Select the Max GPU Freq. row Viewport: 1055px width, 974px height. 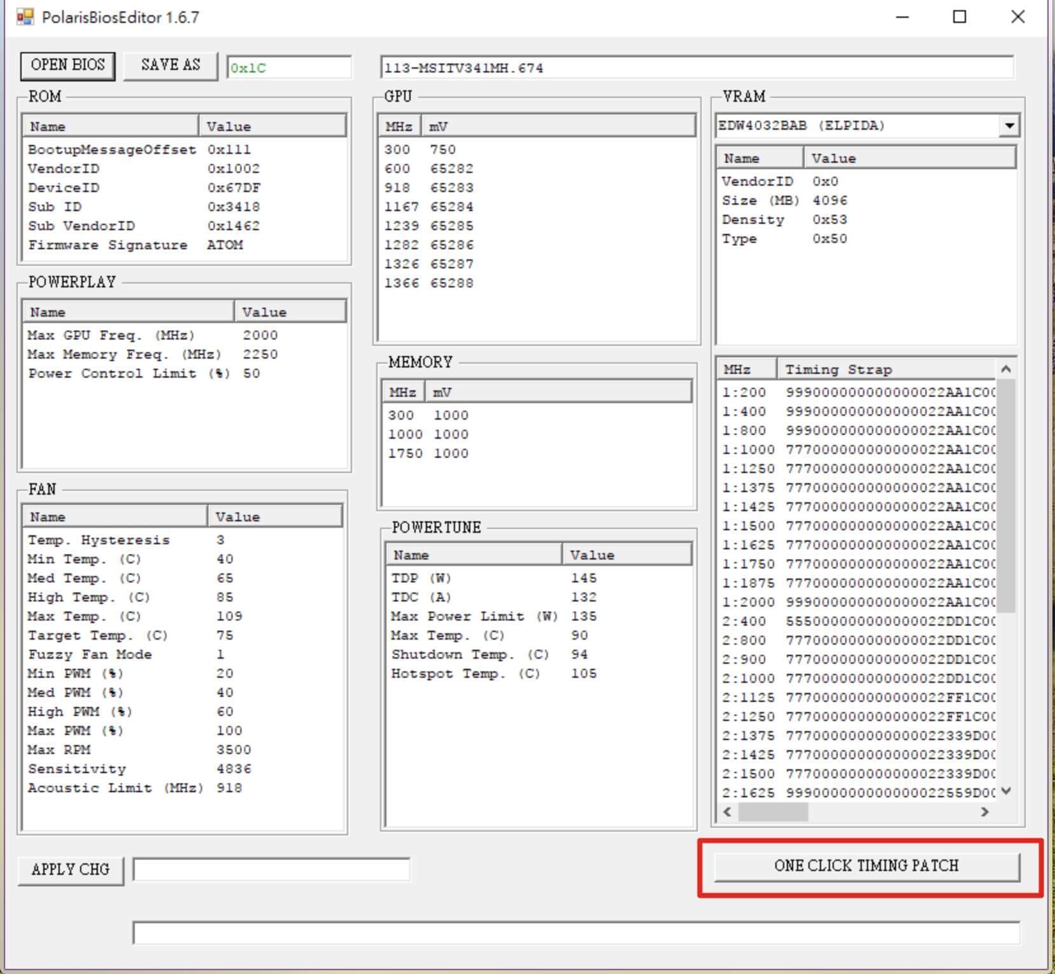184,336
